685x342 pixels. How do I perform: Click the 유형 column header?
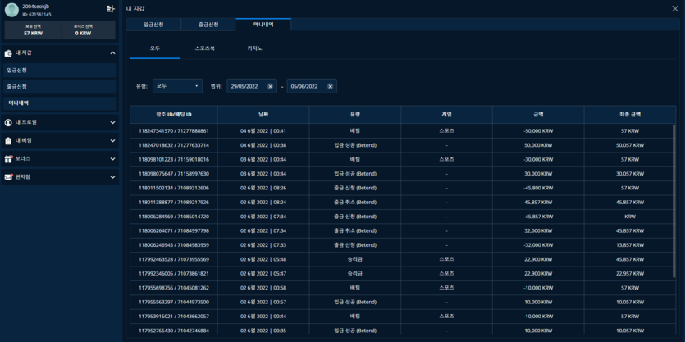[x=354, y=115]
